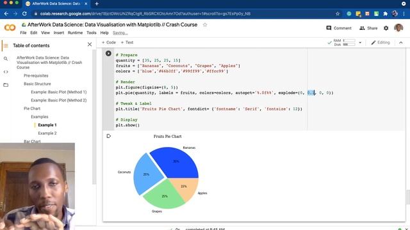Click the browser profile icon in toolbar
Viewport: 410px width, 230px height.
point(395,13)
